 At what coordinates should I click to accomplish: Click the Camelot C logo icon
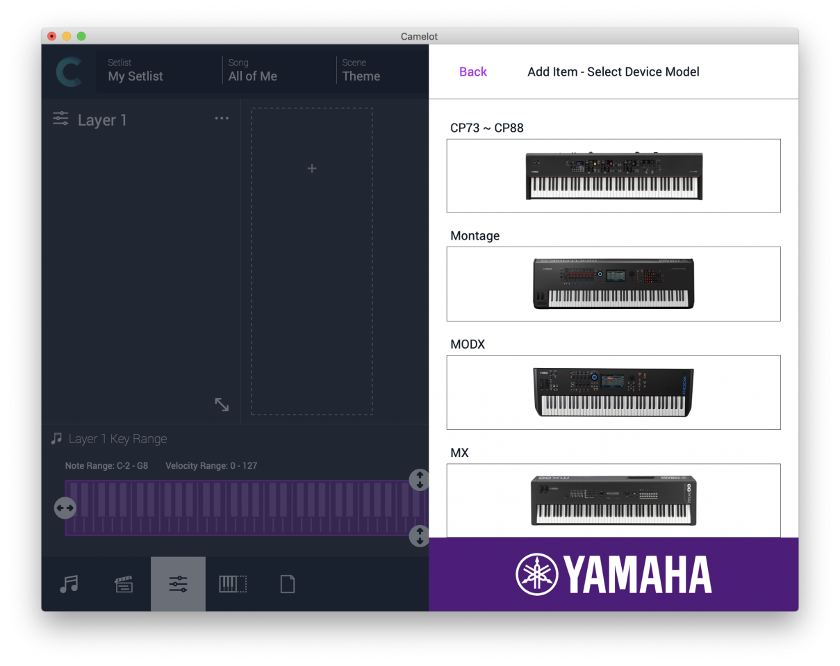tap(69, 72)
